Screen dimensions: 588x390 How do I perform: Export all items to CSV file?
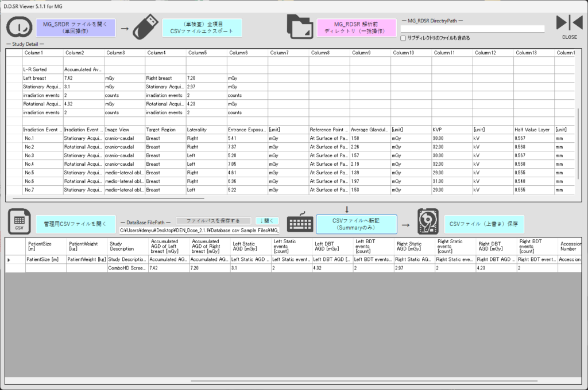click(202, 28)
